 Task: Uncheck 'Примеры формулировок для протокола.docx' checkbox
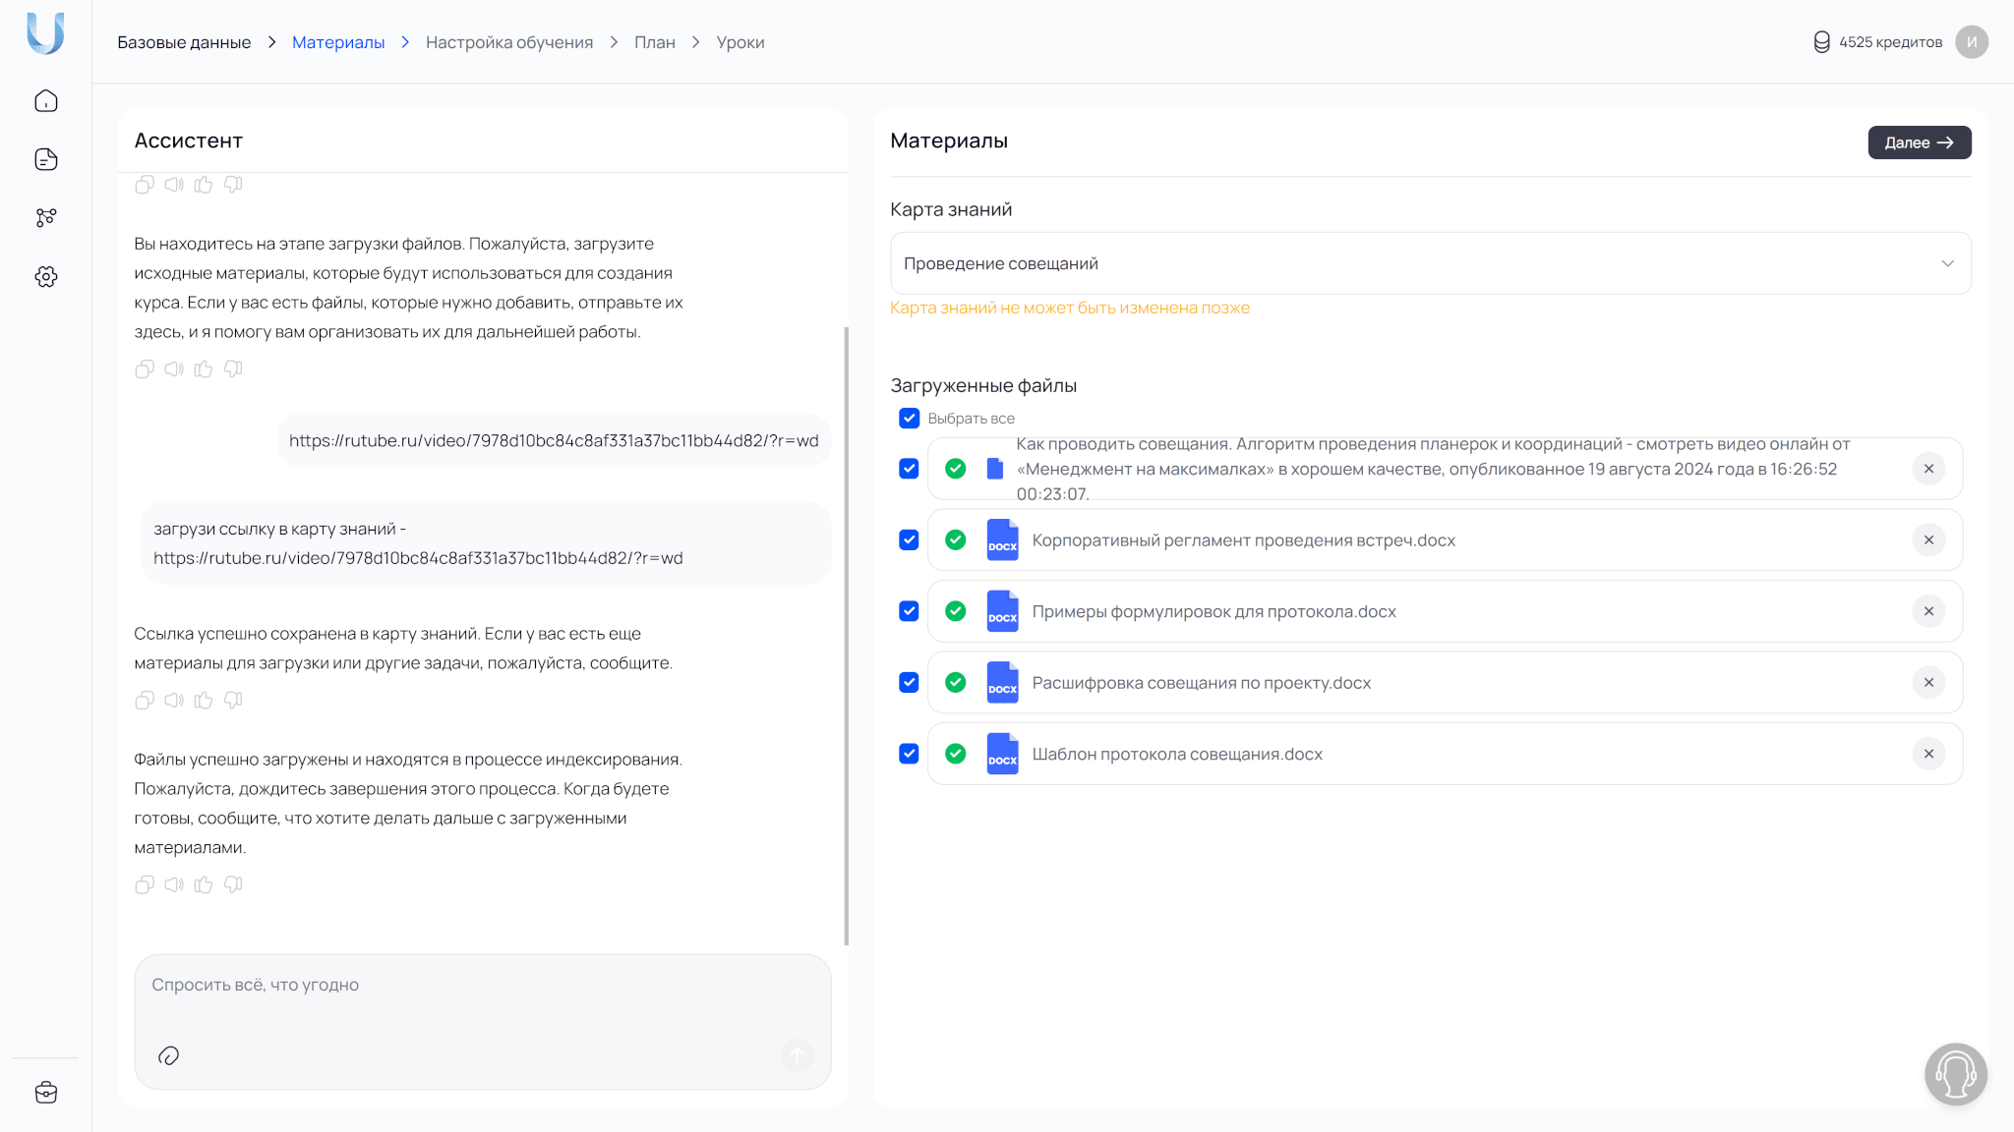(909, 611)
